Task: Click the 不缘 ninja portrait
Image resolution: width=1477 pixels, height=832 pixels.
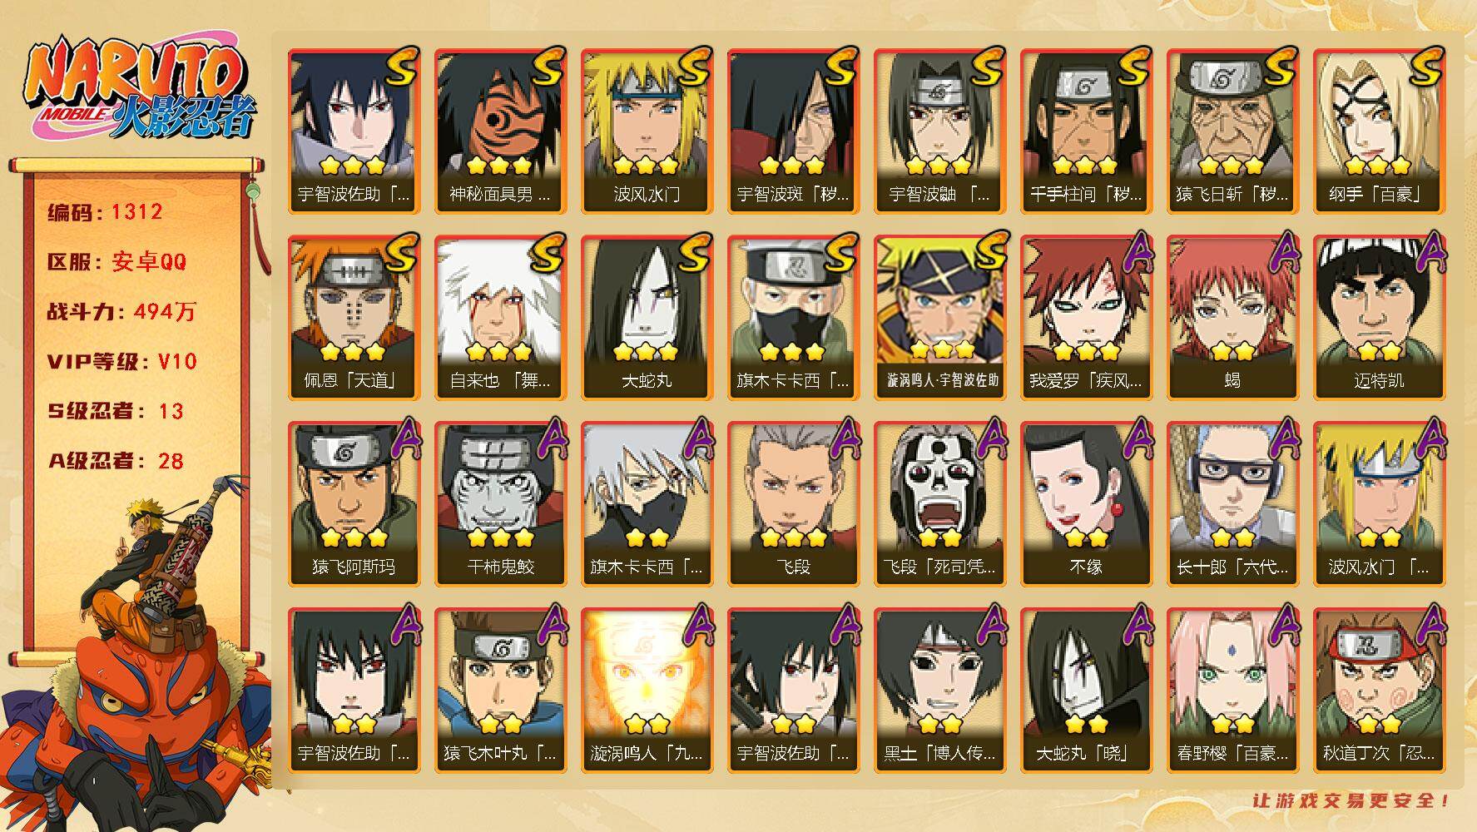Action: [x=1085, y=503]
